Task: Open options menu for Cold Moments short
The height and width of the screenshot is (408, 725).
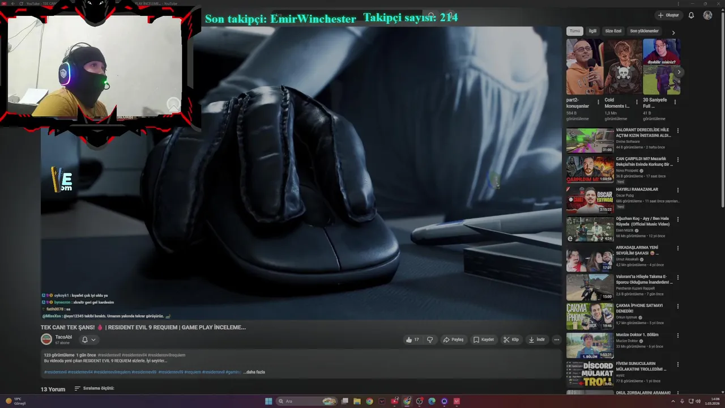Action: click(x=637, y=103)
